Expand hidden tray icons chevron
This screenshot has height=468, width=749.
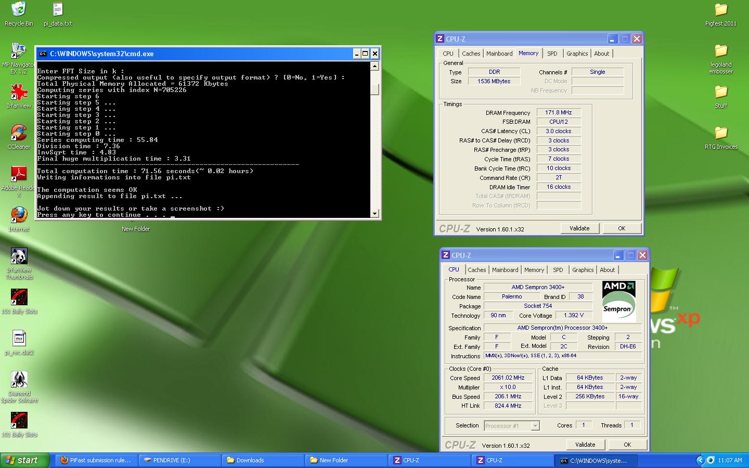(700, 460)
